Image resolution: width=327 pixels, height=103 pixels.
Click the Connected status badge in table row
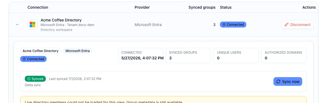233,25
